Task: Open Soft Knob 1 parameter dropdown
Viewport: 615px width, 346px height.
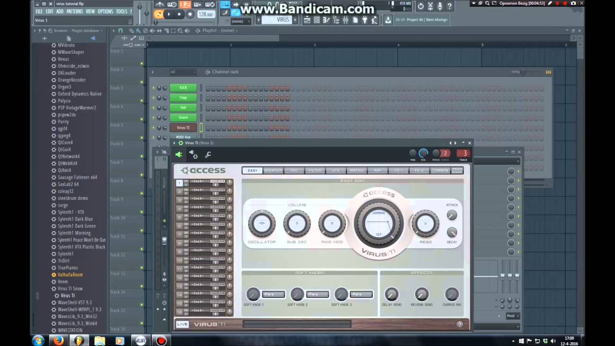Action: coord(273,294)
